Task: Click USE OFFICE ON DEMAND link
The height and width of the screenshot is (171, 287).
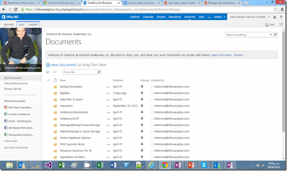Action: point(16,148)
